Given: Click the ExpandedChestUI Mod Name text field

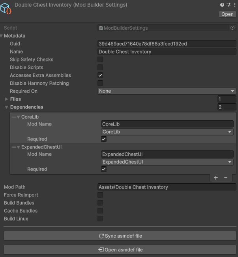Looking at the screenshot, I should click(x=167, y=154).
